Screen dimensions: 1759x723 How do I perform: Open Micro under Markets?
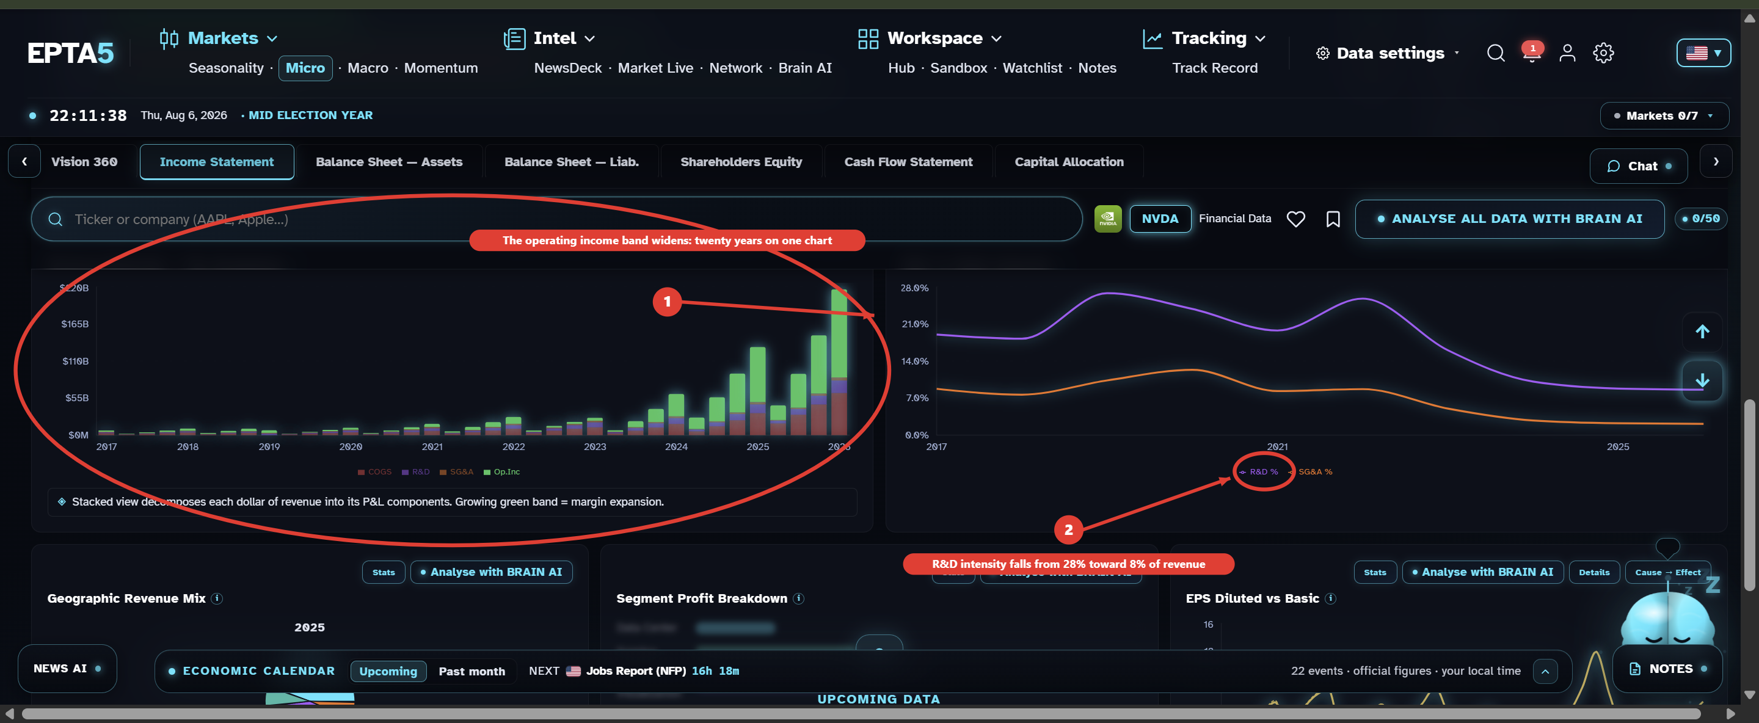305,68
